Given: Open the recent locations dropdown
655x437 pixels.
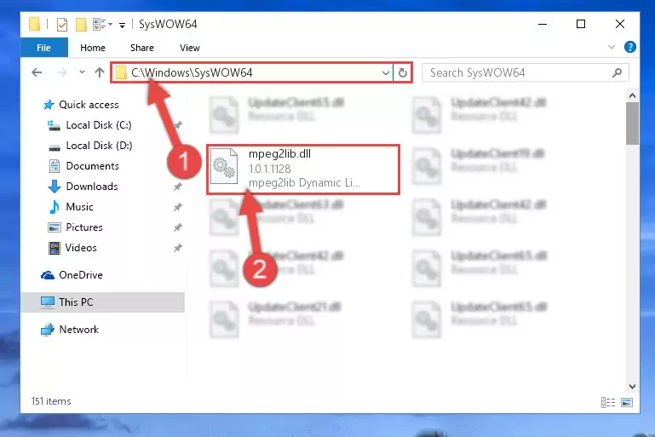Looking at the screenshot, I should coord(82,72).
